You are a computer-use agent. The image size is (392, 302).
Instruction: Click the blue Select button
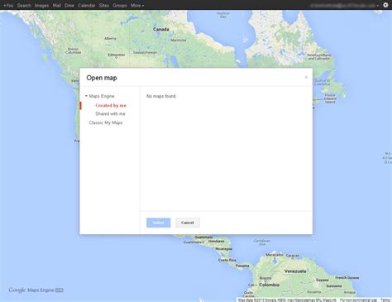click(x=158, y=223)
